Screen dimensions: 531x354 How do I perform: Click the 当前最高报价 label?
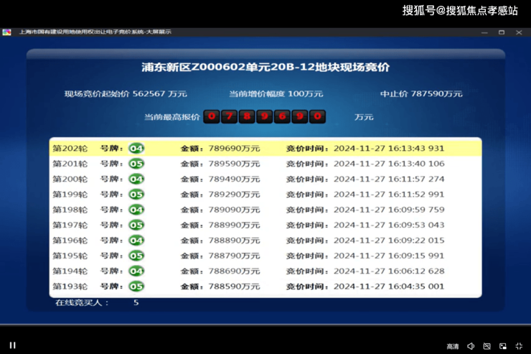(172, 117)
